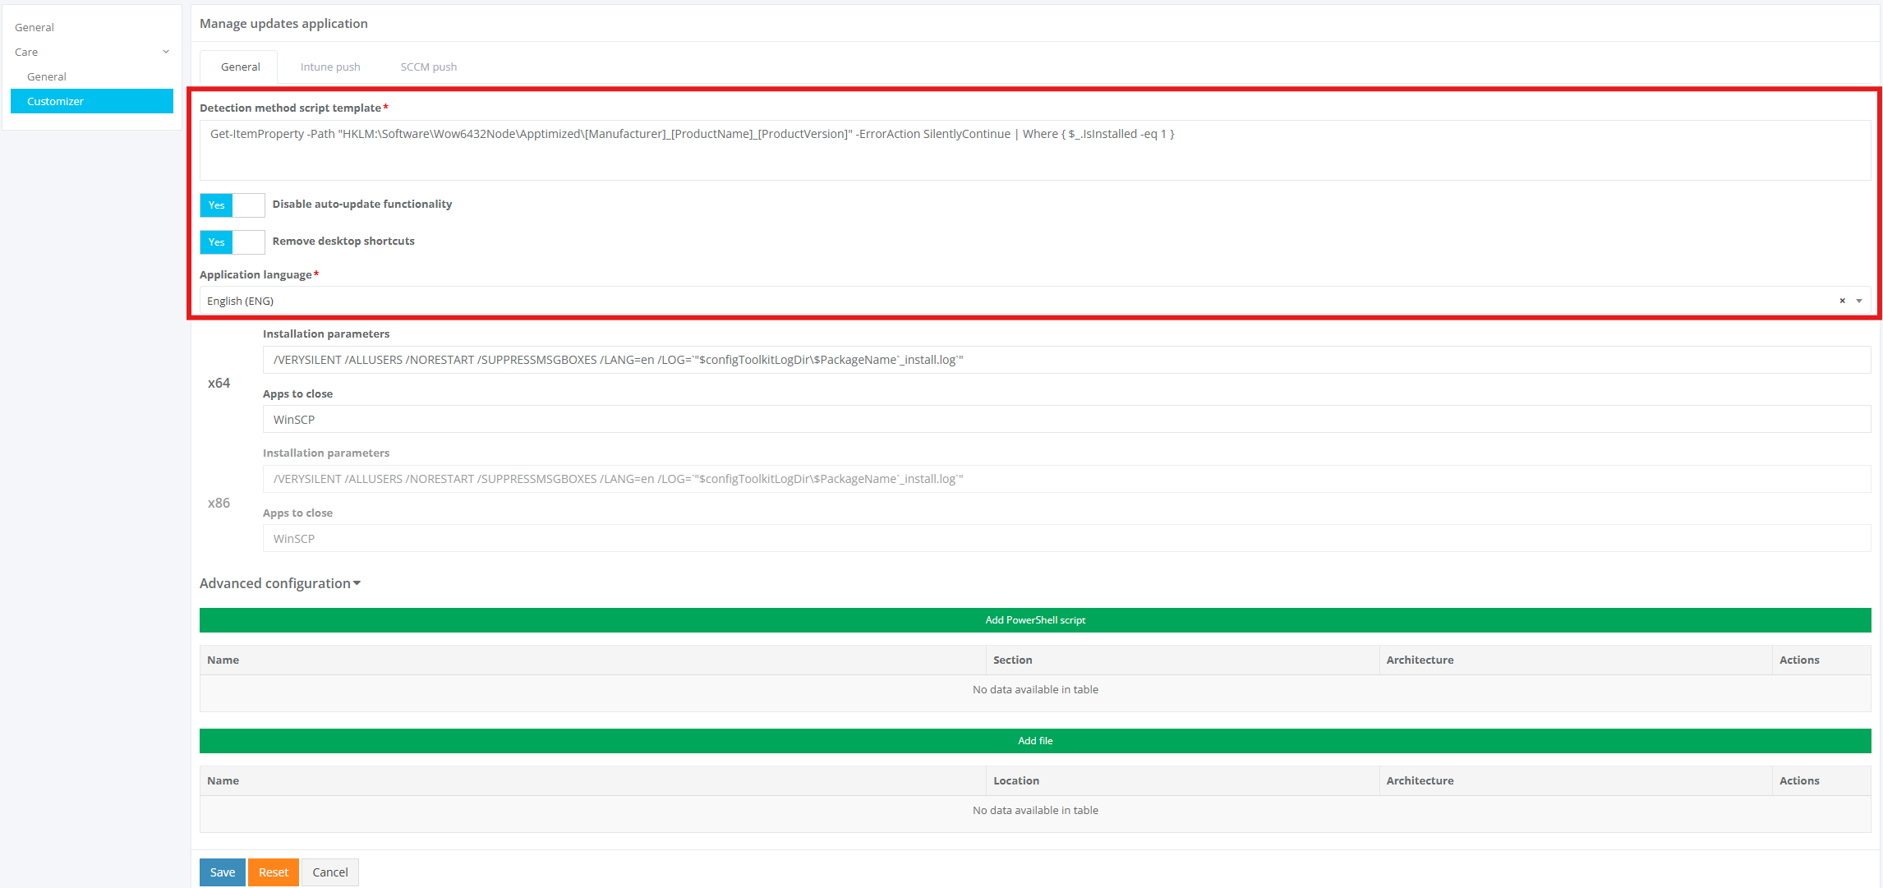This screenshot has width=1883, height=888.
Task: Click the Detection method script template field
Action: (x=1034, y=150)
